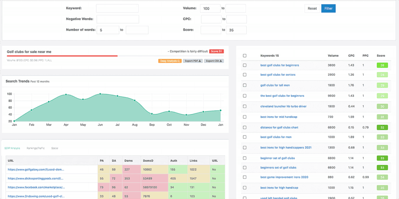The height and width of the screenshot is (199, 399).
Task: Select the June data point on the trends chart
Action: pyautogui.click(x=100, y=94)
